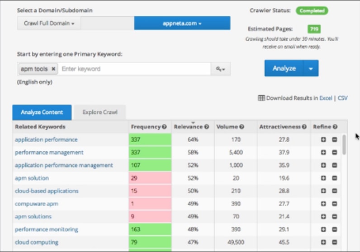
Task: Click minus refine icon for cloud computing
Action: point(334,243)
